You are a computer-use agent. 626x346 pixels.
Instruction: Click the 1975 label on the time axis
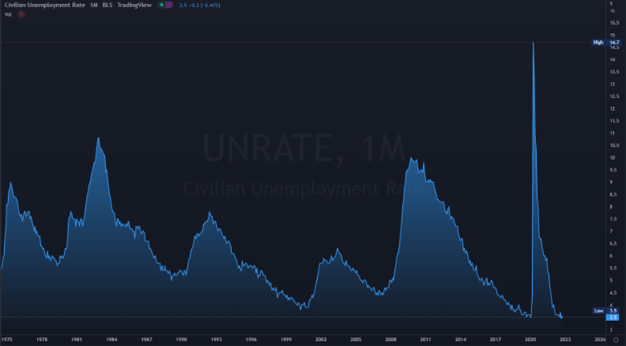pos(6,340)
